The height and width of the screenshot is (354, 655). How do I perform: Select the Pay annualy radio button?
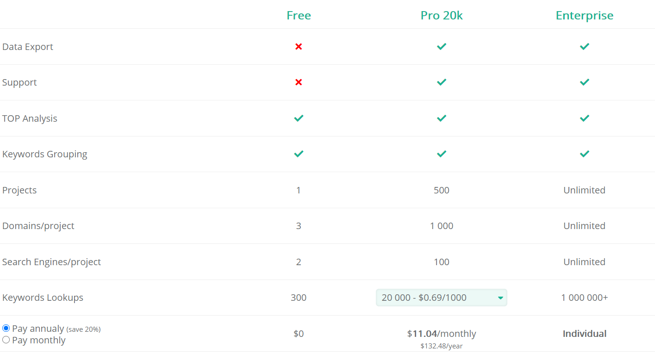tap(6, 328)
